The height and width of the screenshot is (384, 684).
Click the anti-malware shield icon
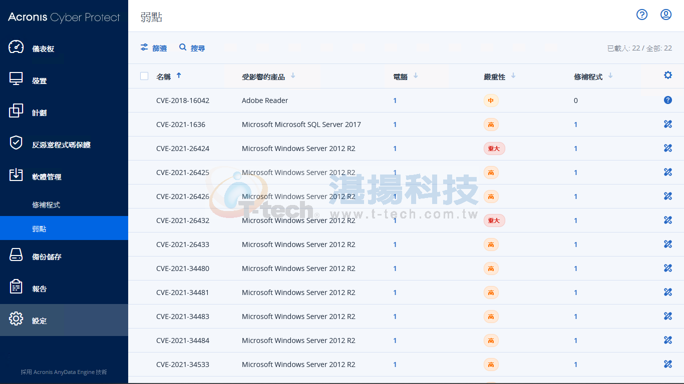pos(16,143)
